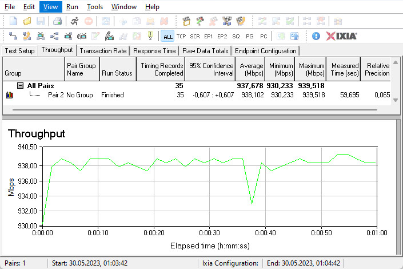Collapse the All Pairs group
This screenshot has width=403, height=269.
[x=20, y=85]
